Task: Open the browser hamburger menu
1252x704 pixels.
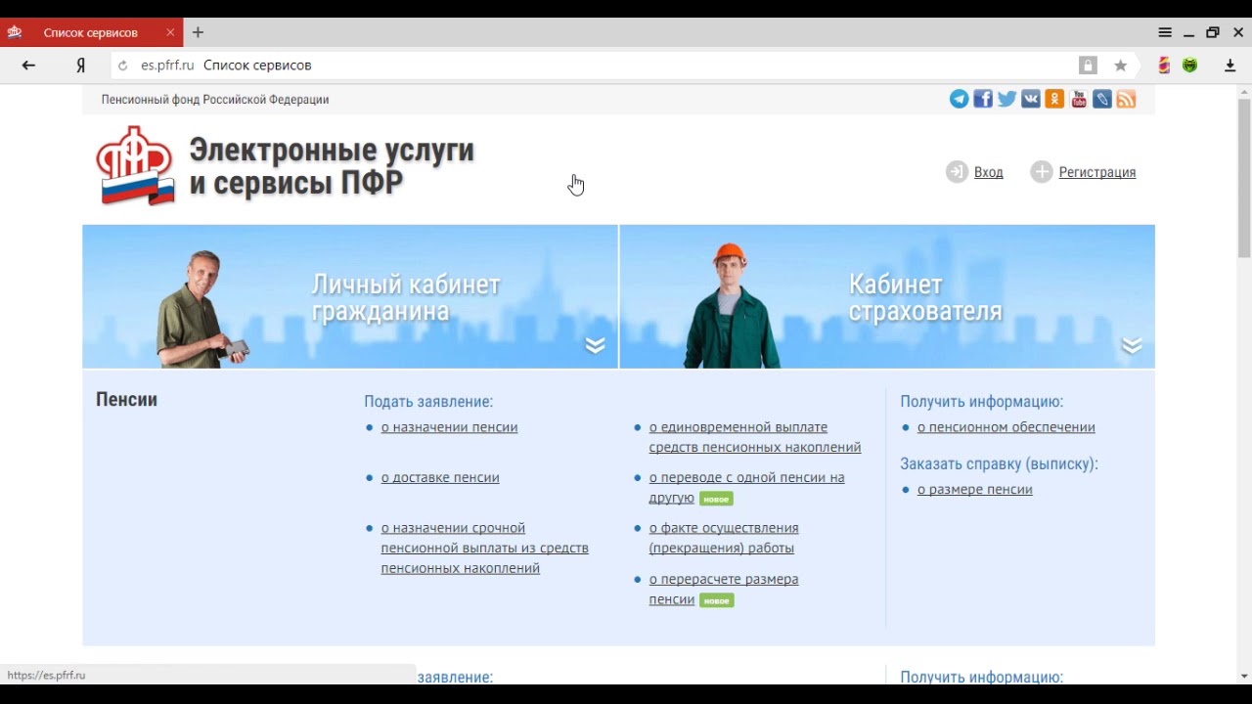Action: (x=1165, y=32)
